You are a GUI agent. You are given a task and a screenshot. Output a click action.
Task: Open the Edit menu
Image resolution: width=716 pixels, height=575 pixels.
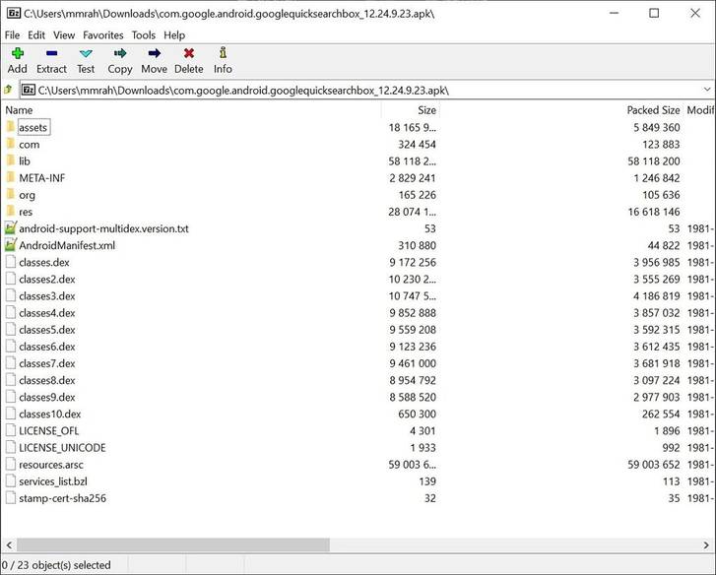pyautogui.click(x=36, y=35)
